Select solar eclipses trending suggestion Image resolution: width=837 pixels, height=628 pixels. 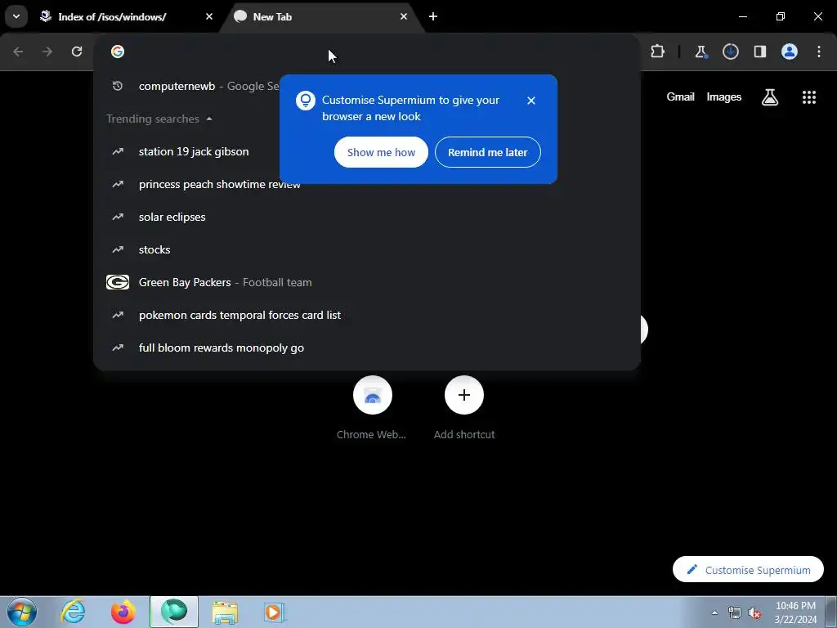(x=367, y=217)
